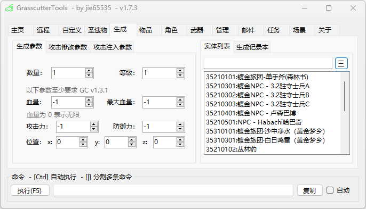Raise 攻击力 with its up arrow

[x=93, y=124]
